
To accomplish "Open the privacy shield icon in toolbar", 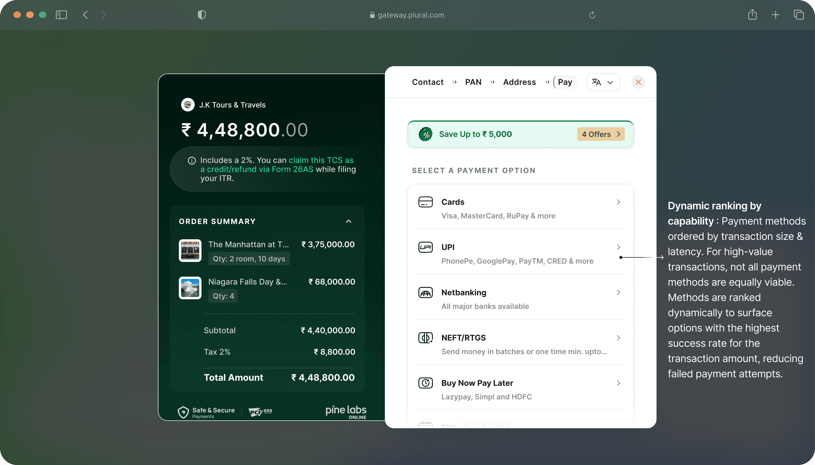I will coord(201,15).
